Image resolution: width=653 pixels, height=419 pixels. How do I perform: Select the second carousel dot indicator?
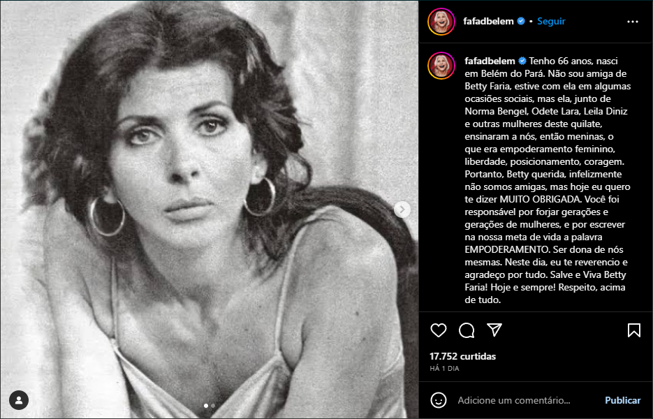tap(212, 405)
